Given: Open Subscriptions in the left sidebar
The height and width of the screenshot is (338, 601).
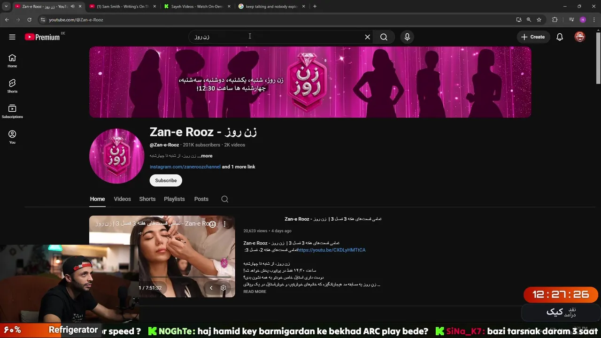Looking at the screenshot, I should [12, 111].
